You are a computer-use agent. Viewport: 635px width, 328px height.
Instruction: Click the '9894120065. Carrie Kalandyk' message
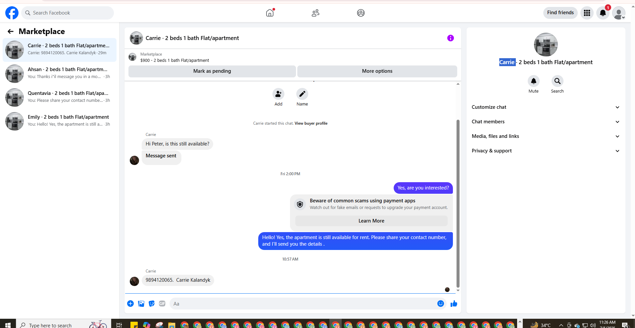click(178, 280)
